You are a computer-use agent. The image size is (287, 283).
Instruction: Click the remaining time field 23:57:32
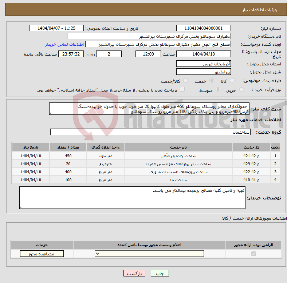point(71,54)
